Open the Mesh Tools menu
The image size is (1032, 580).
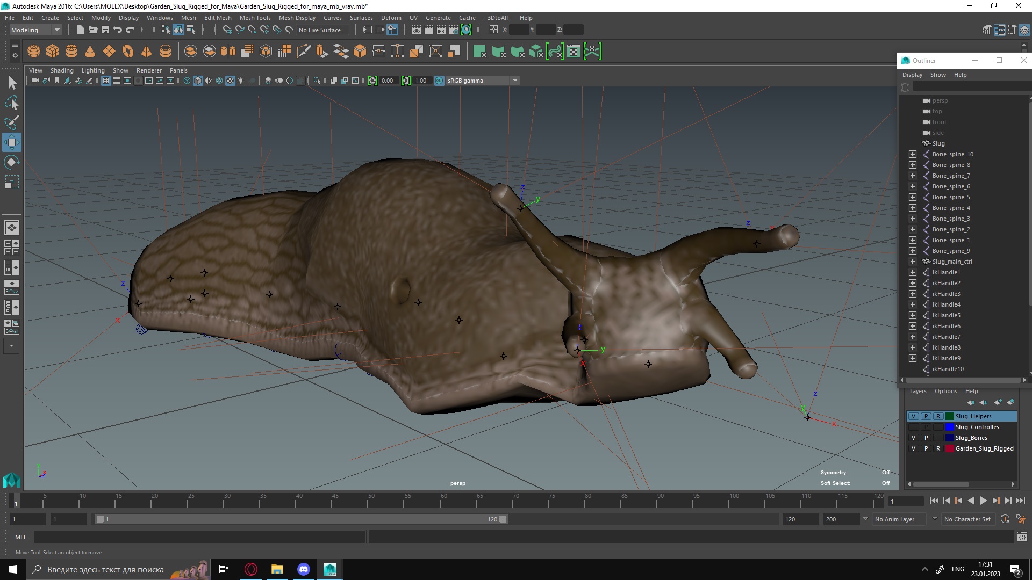click(x=255, y=18)
